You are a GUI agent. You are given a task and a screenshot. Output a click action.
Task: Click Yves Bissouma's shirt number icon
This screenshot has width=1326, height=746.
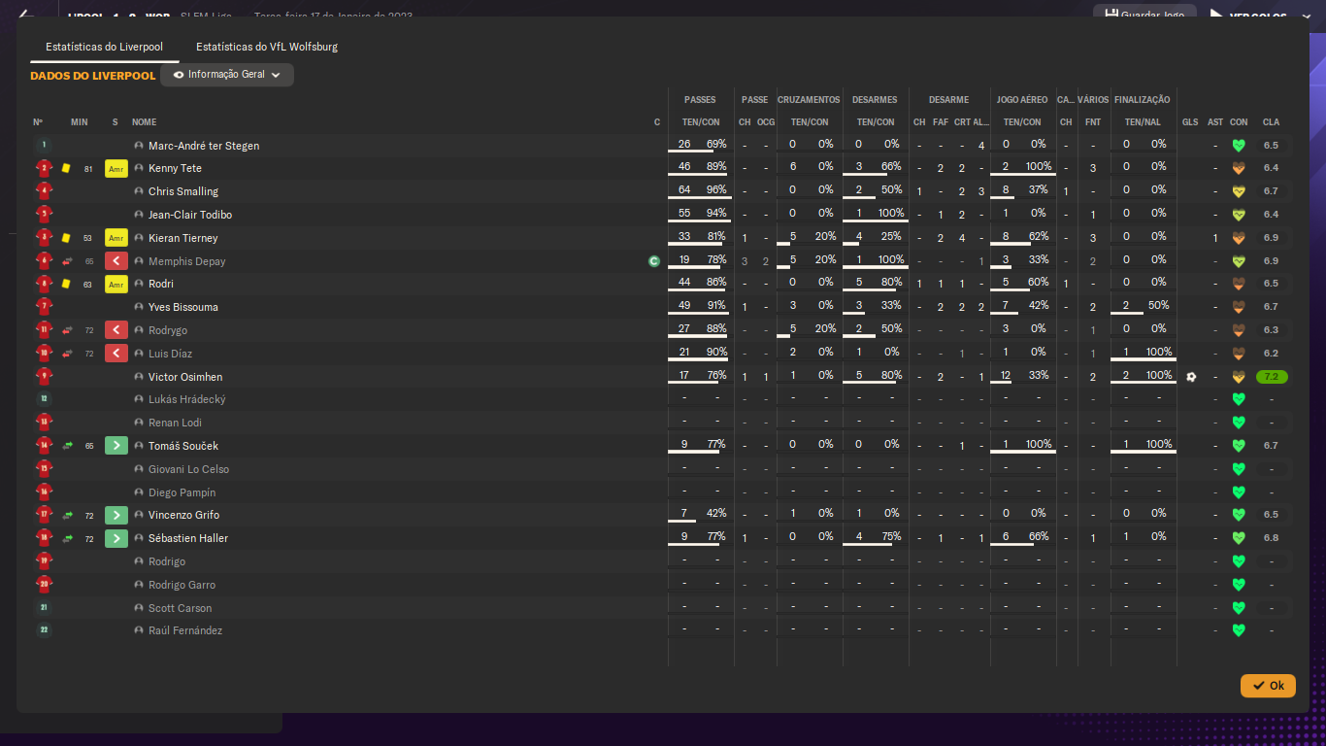point(44,307)
